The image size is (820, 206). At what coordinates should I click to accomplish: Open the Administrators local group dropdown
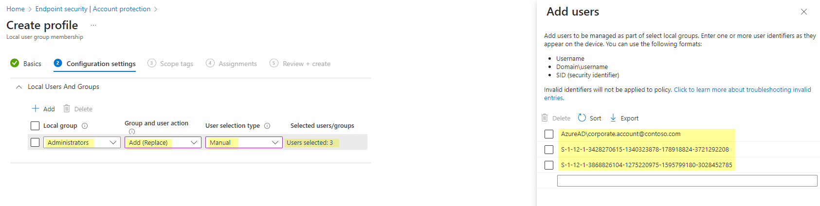[x=82, y=142]
